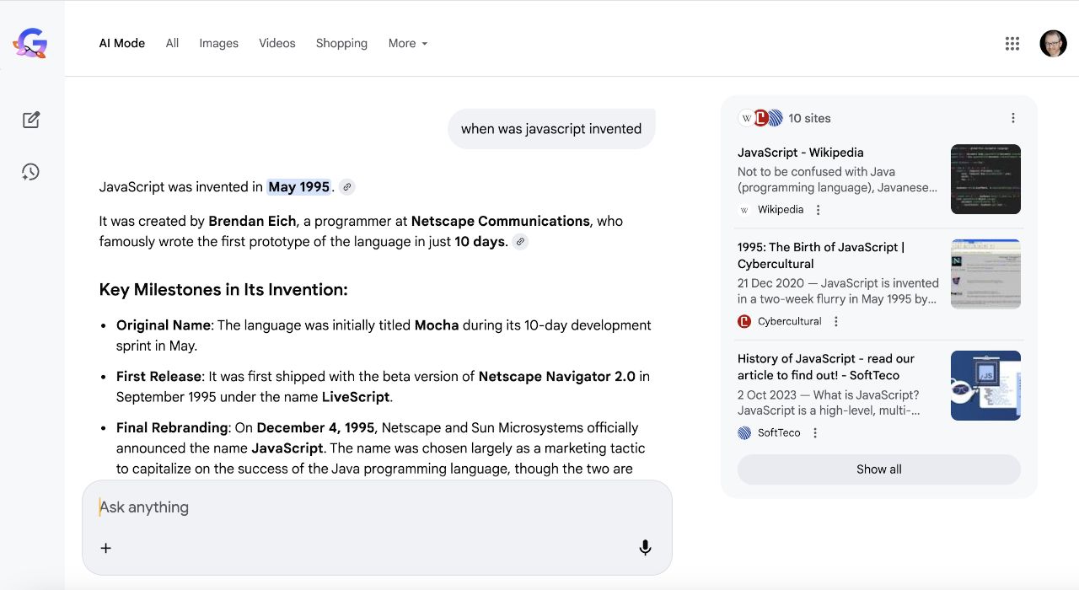Click the '10 sites' label

pos(809,118)
